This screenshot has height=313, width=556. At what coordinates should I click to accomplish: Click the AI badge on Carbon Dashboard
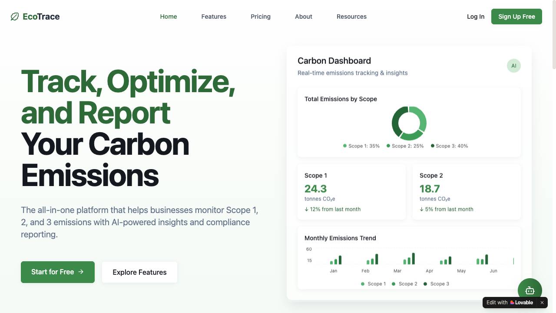pos(514,66)
